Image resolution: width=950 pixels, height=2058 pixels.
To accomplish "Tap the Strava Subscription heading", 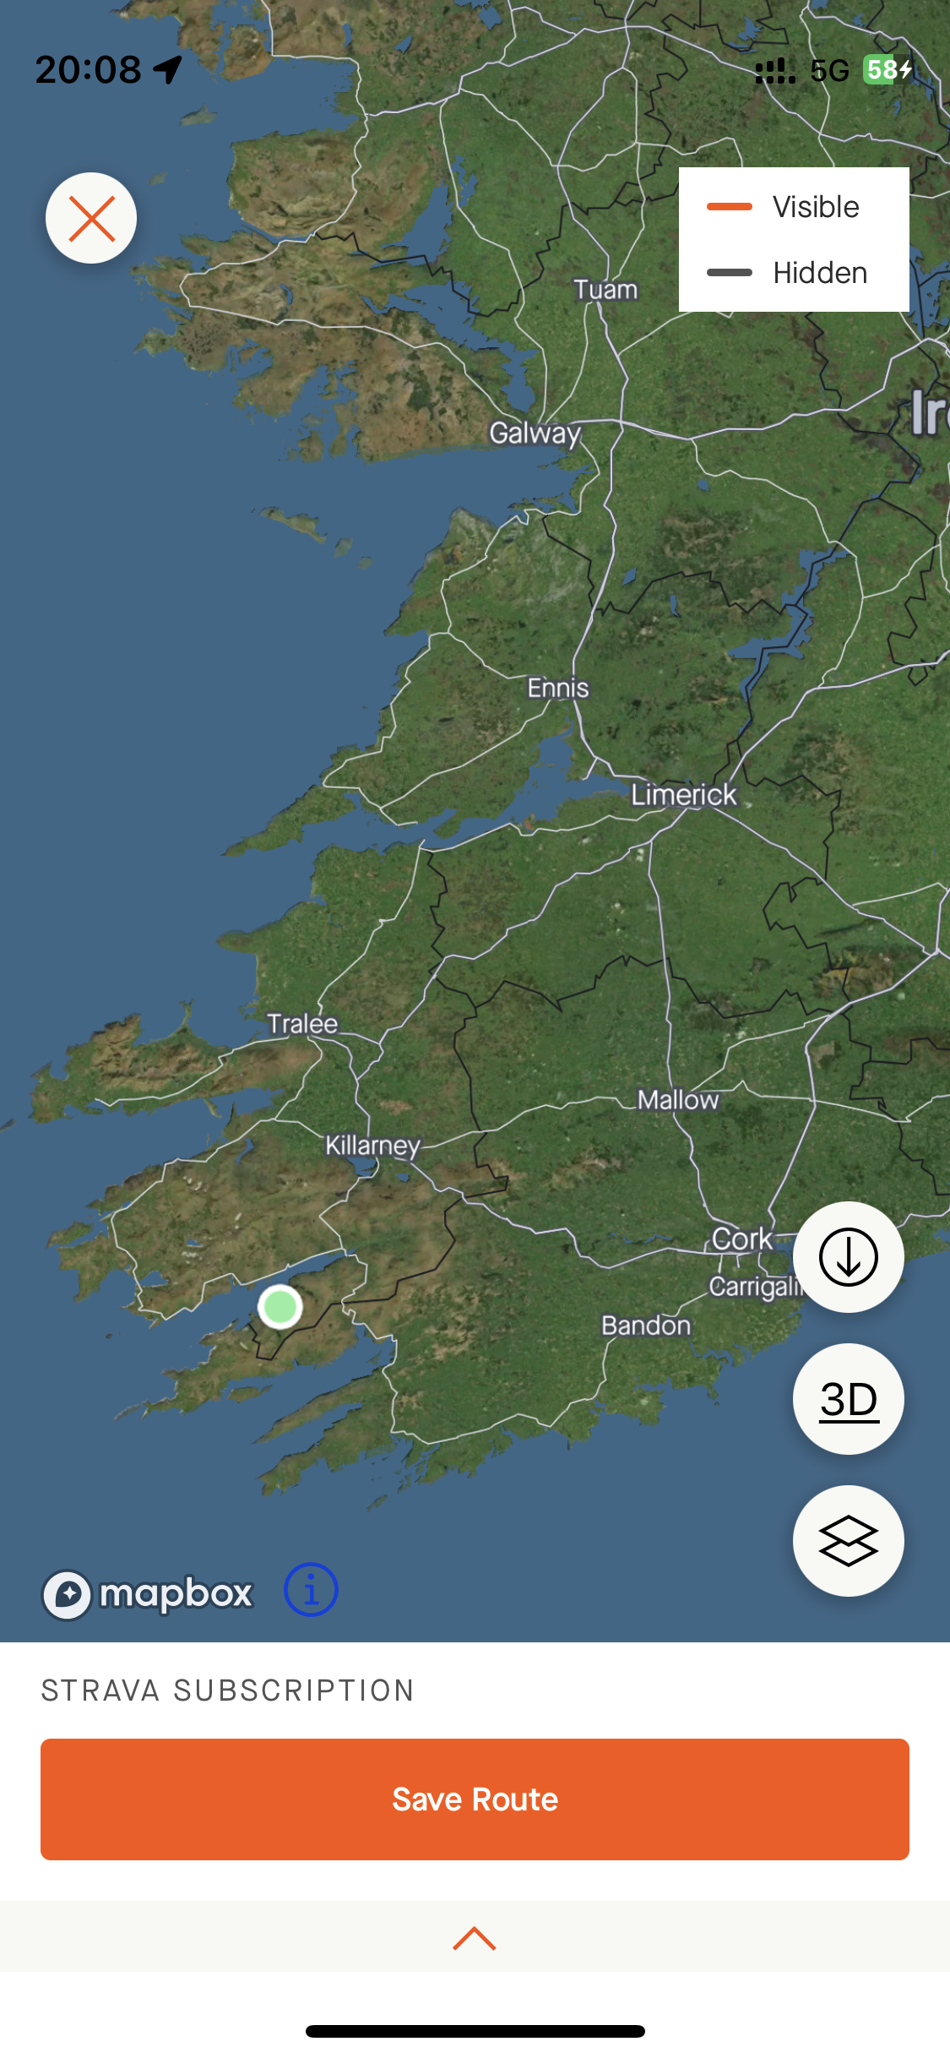I will pyautogui.click(x=228, y=1690).
